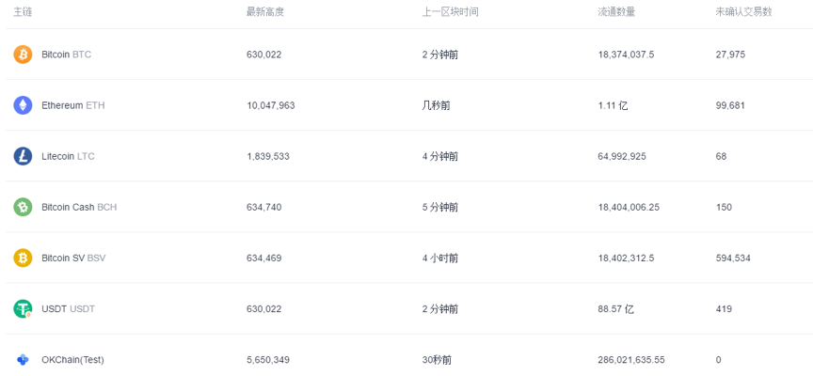Viewport: 813px width, 376px height.
Task: Open the USDT chain link
Action: click(x=68, y=308)
